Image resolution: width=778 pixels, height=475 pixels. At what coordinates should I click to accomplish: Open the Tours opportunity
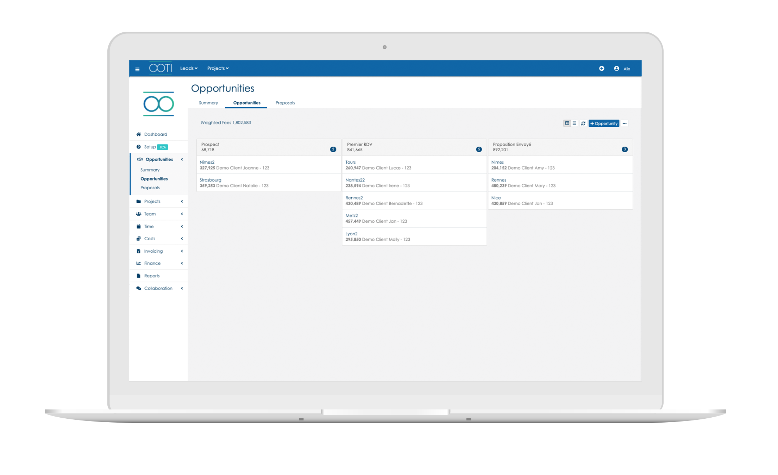pos(414,165)
